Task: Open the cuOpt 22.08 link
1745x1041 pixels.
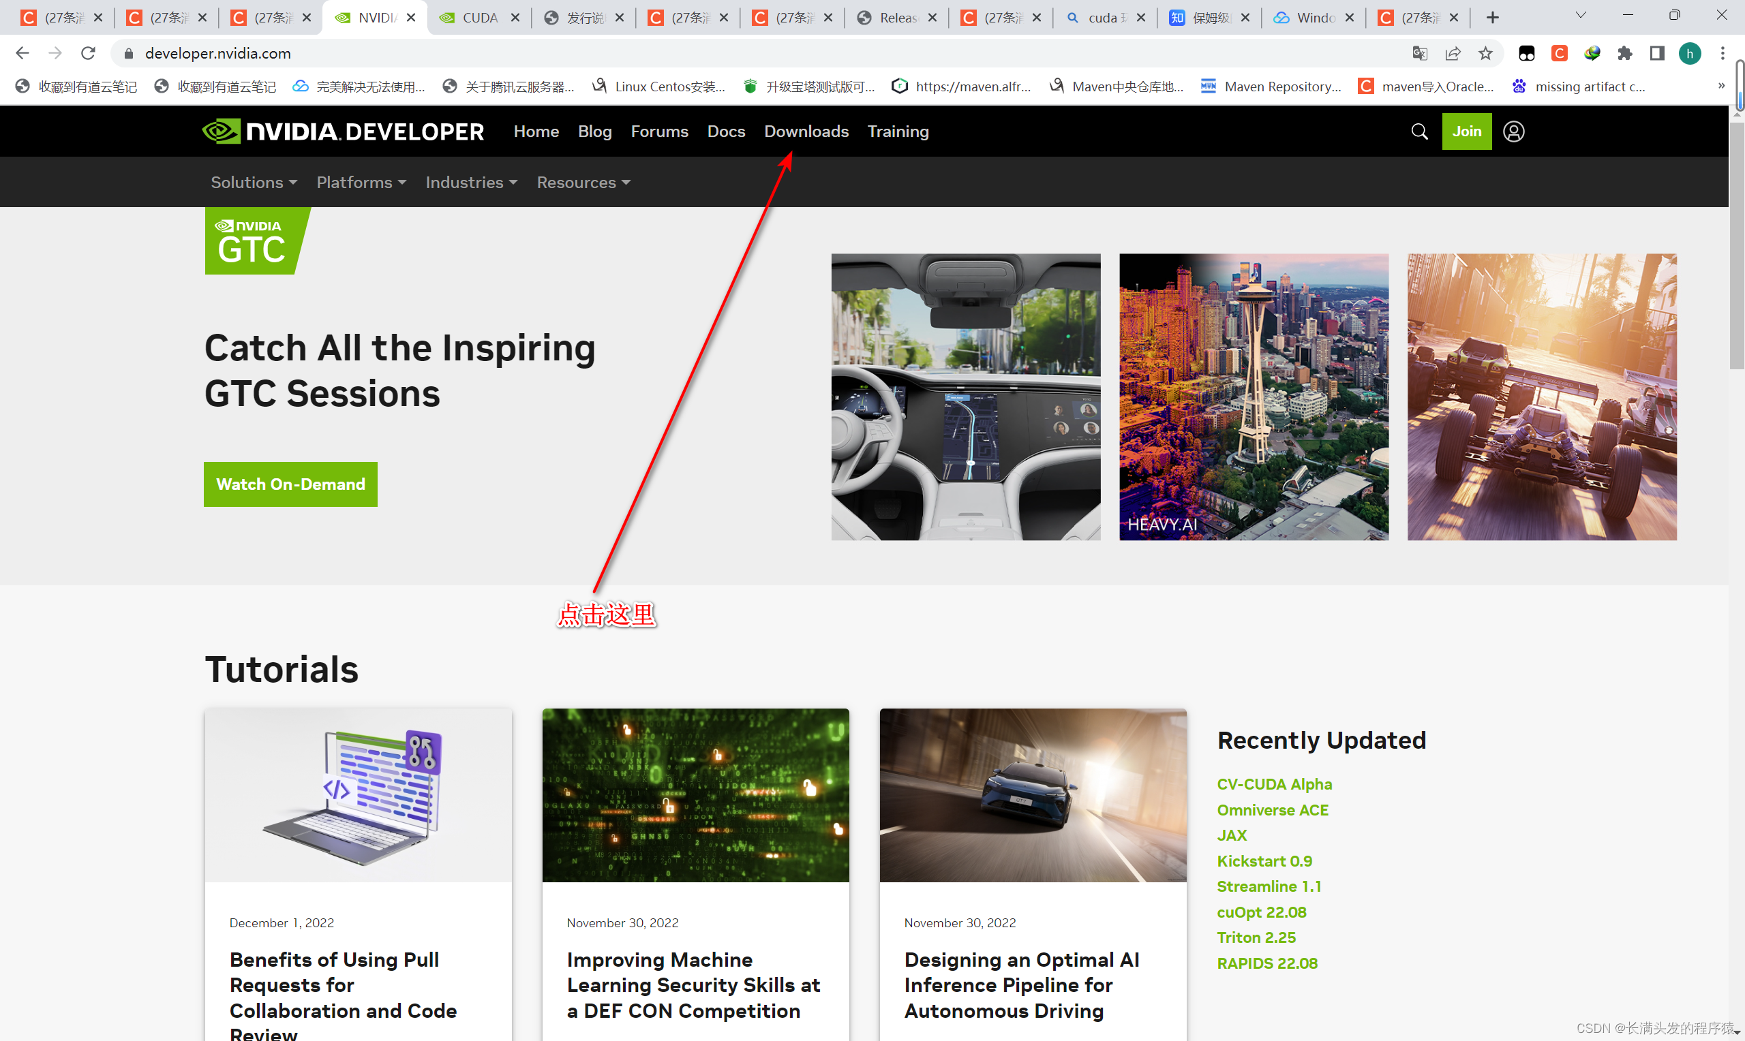Action: [x=1262, y=913]
